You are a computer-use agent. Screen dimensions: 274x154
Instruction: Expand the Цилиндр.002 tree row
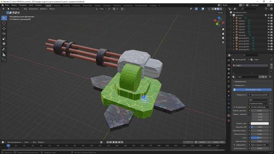tap(234, 41)
